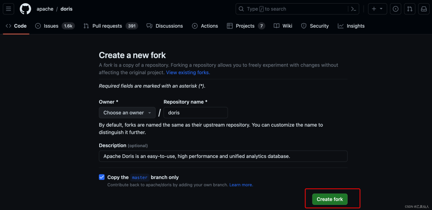The image size is (432, 210).
Task: Switch to the Issues tab
Action: point(51,26)
